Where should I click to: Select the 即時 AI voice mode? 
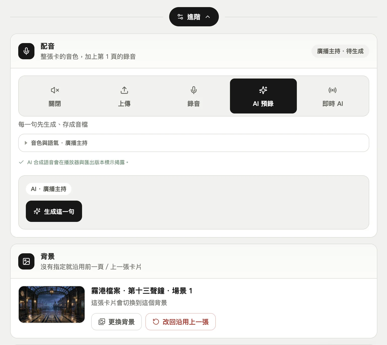click(x=333, y=96)
